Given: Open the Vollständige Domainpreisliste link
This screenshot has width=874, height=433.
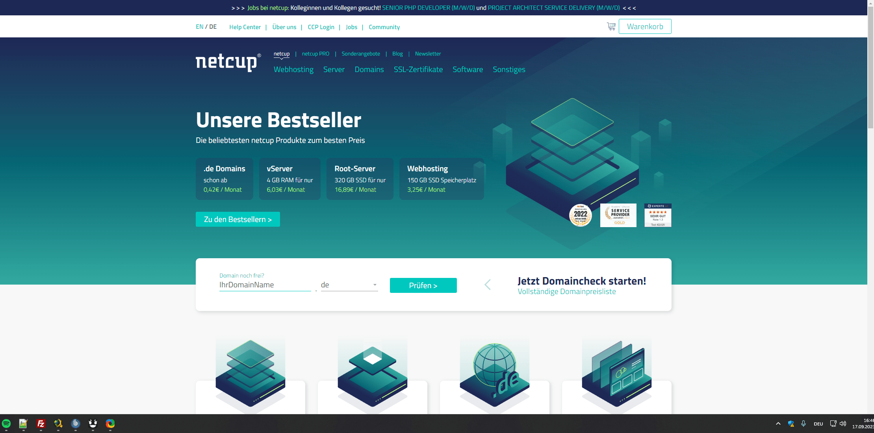Looking at the screenshot, I should click(x=567, y=292).
